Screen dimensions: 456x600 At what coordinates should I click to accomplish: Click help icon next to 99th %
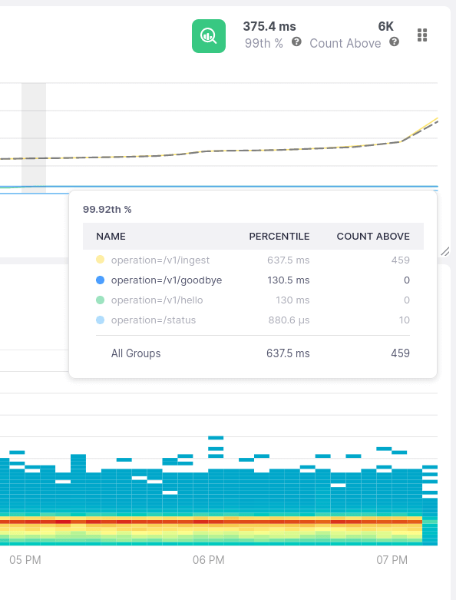coord(296,41)
